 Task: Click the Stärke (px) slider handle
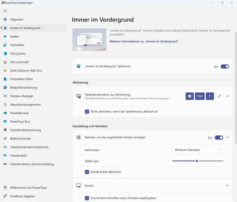197,161
